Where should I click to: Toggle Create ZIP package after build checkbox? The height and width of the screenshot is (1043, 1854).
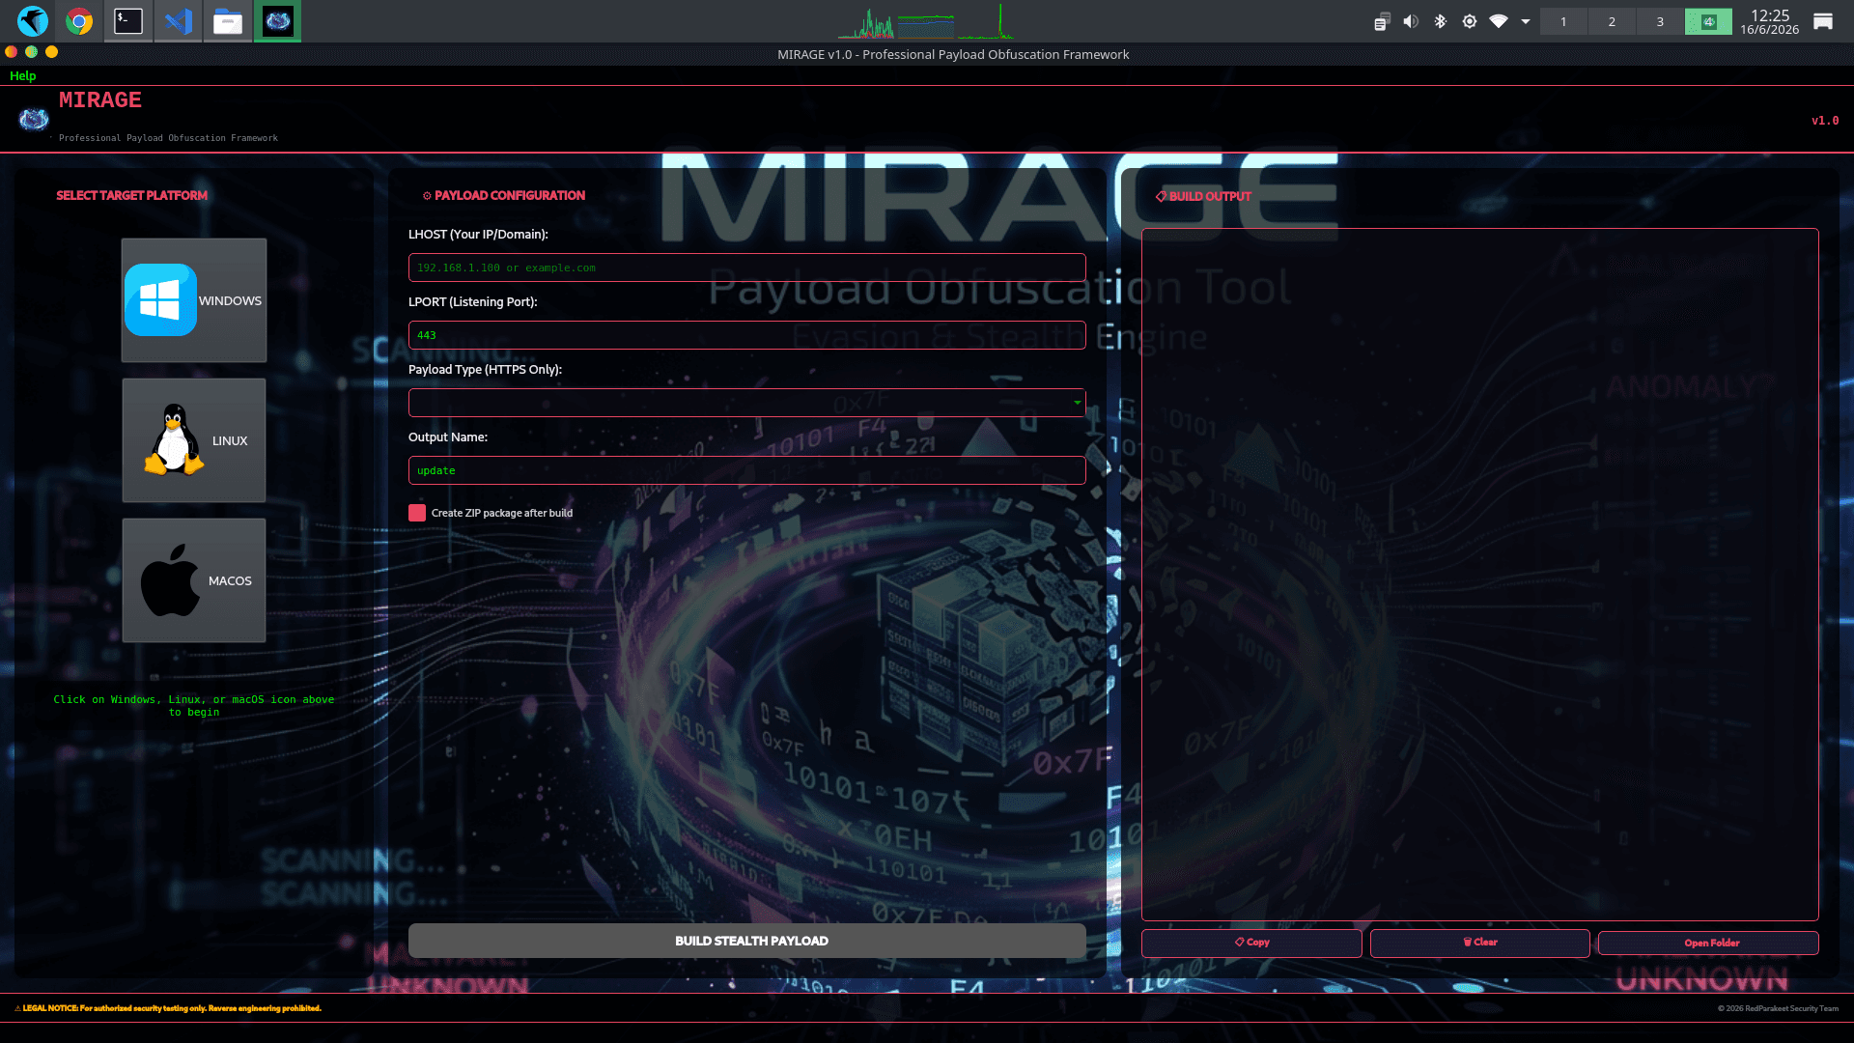click(x=417, y=513)
